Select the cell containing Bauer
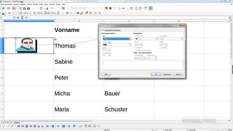The image size is (233, 131). tap(129, 94)
